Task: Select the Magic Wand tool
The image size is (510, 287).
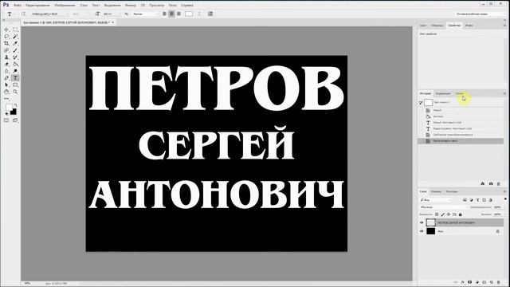Action: point(15,37)
